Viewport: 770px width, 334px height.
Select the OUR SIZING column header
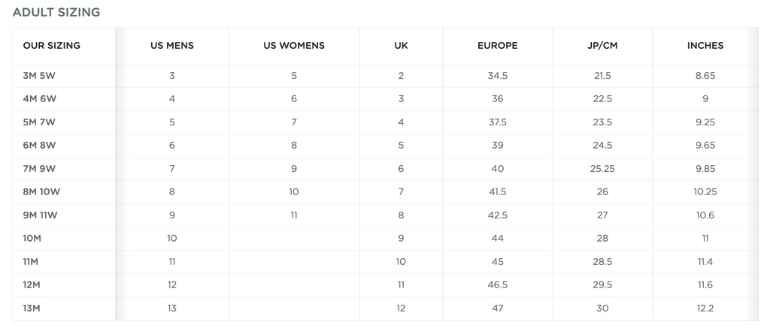(52, 46)
